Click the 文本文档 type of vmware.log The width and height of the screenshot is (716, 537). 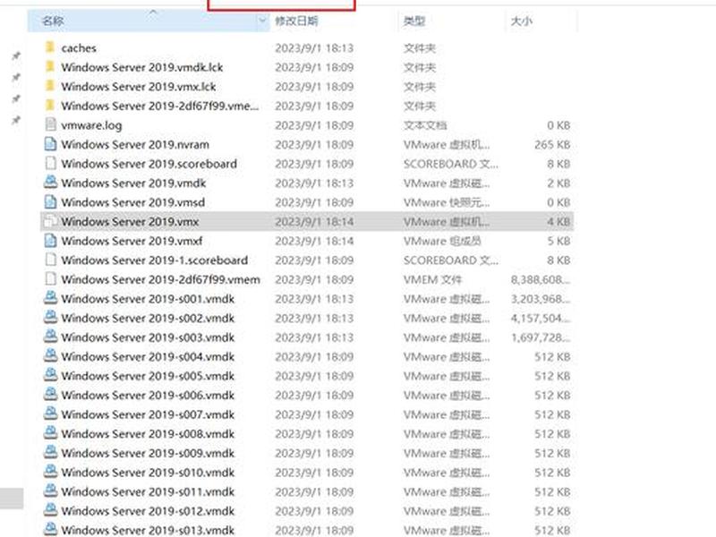425,125
